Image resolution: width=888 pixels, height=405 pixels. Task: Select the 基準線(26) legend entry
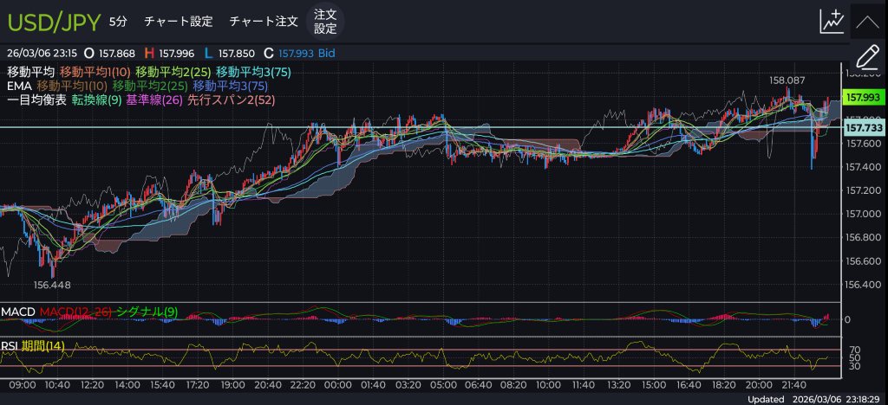[153, 100]
